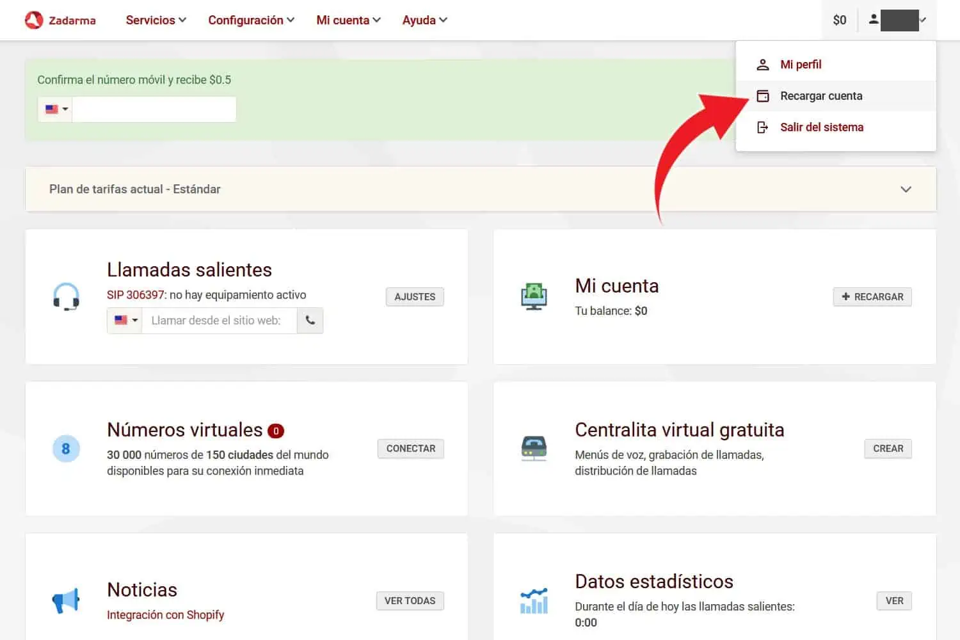Screen dimensions: 960x640
Task: Click the VER TODAS button
Action: tap(410, 601)
